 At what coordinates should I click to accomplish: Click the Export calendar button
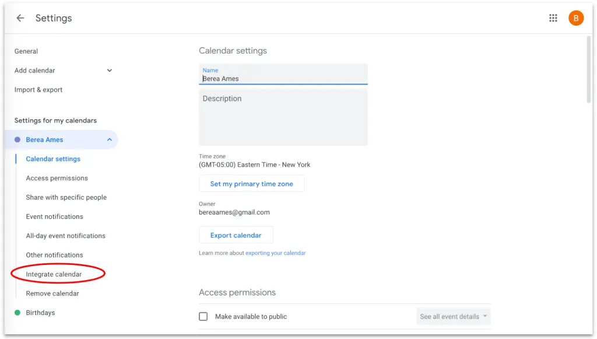tap(236, 235)
